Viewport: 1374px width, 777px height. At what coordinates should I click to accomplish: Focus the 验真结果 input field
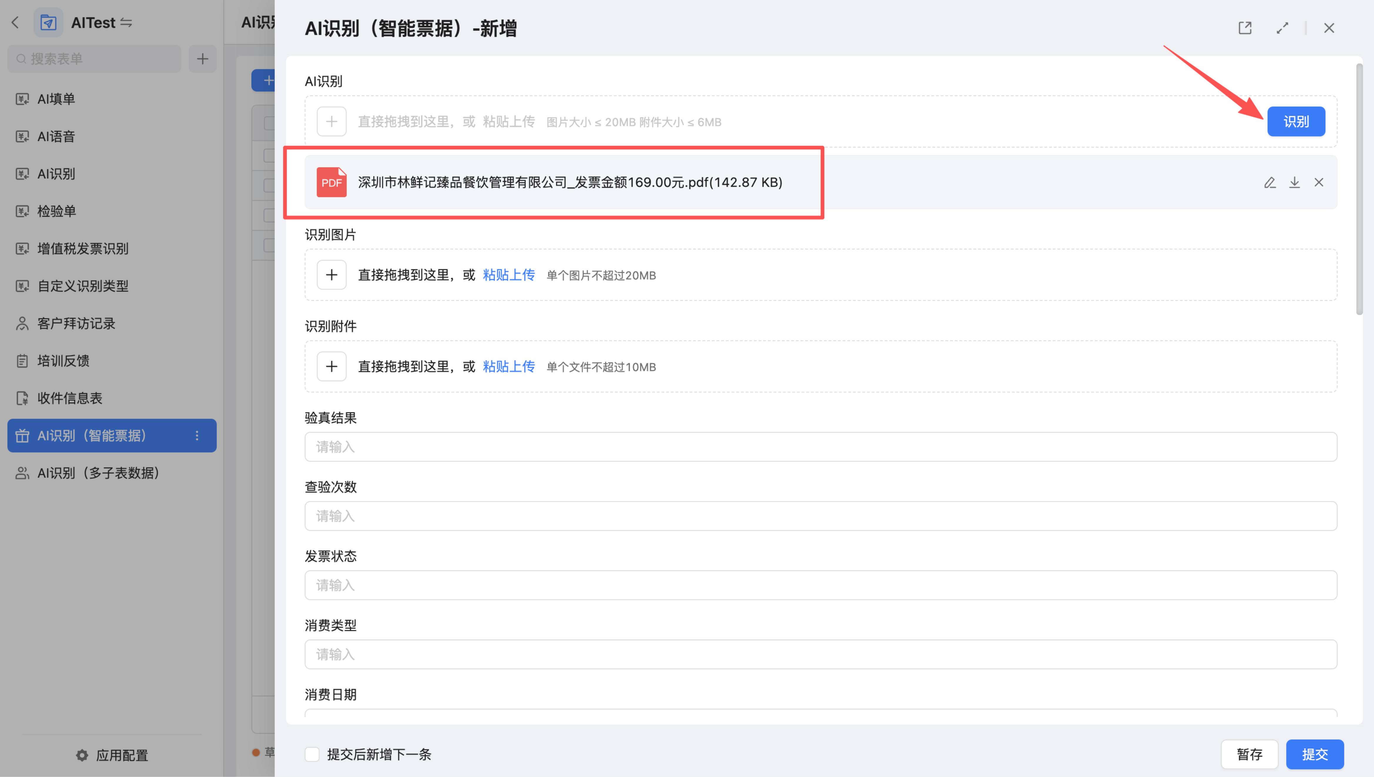pyautogui.click(x=820, y=447)
